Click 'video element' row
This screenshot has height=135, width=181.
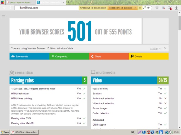point(130,89)
